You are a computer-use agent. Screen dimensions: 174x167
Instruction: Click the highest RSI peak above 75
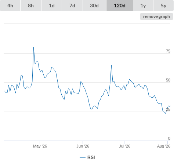tap(34, 47)
